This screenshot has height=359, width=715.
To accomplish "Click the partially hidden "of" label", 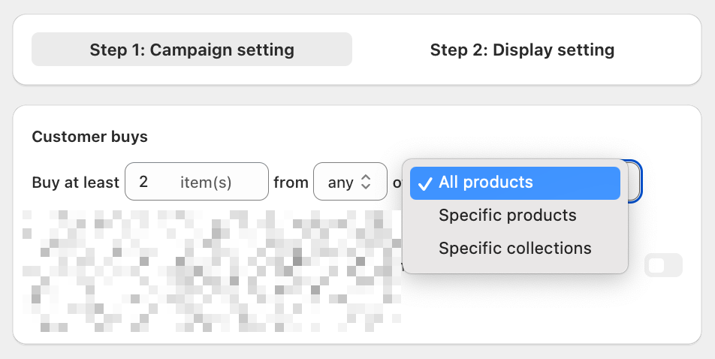I will tap(397, 183).
